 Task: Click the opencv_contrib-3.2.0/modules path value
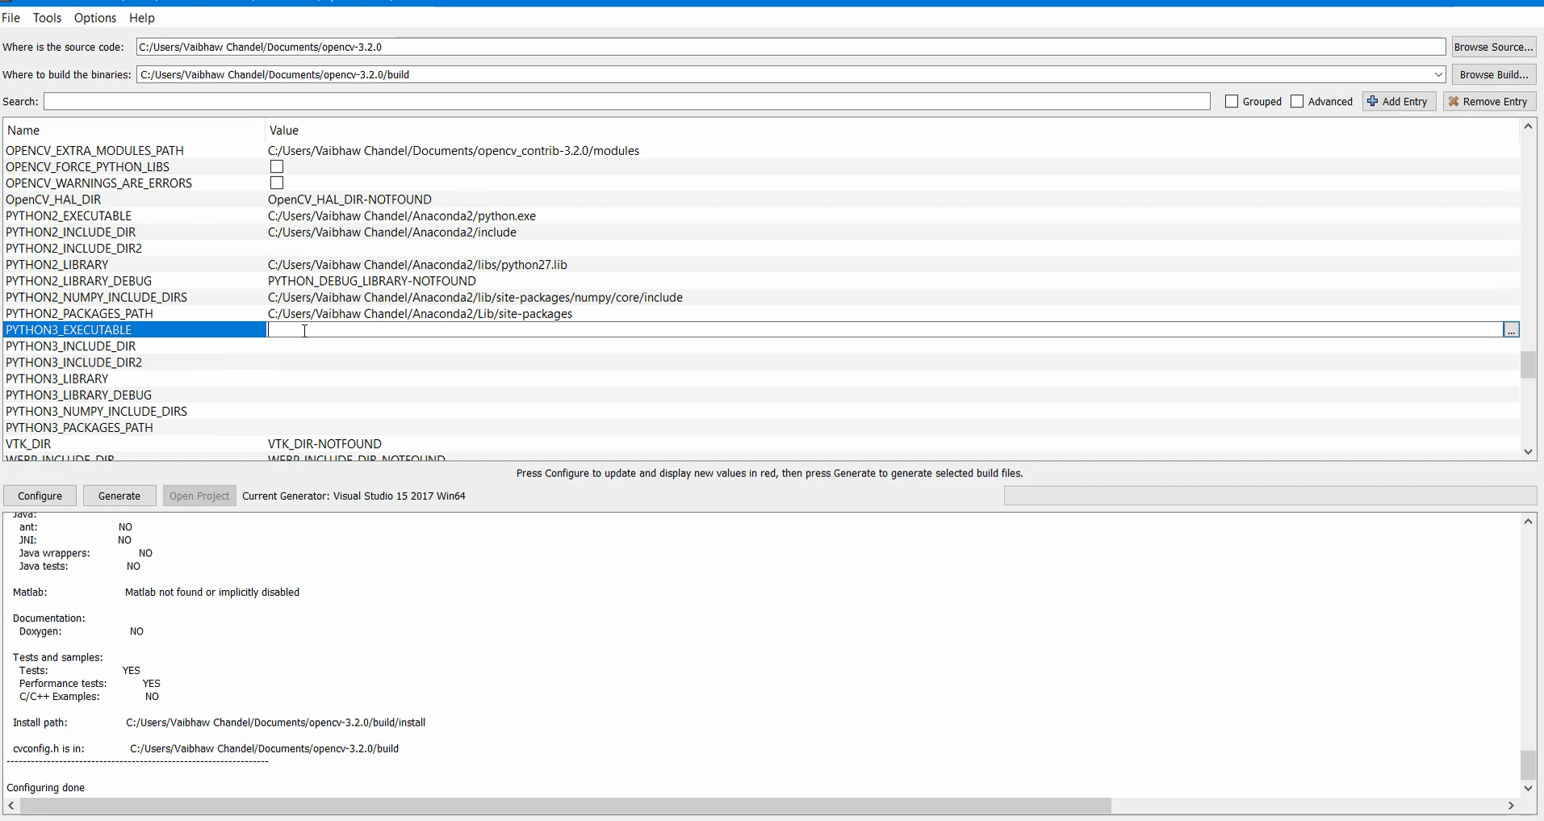tap(454, 151)
